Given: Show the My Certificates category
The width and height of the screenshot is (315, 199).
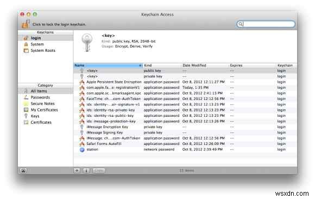Looking at the screenshot, I should [46, 110].
